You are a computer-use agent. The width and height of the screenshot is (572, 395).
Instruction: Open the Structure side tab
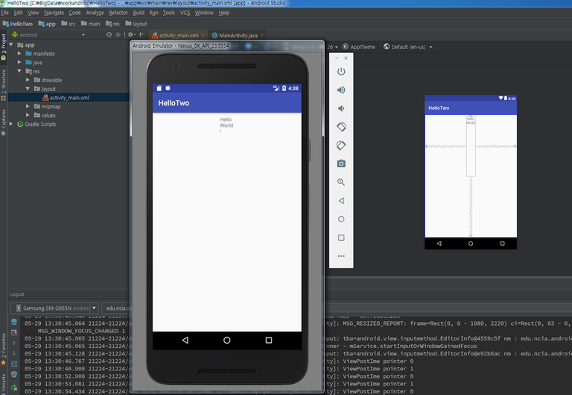3,84
